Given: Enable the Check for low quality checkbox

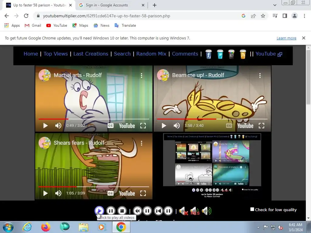Looking at the screenshot, I should click(x=252, y=209).
